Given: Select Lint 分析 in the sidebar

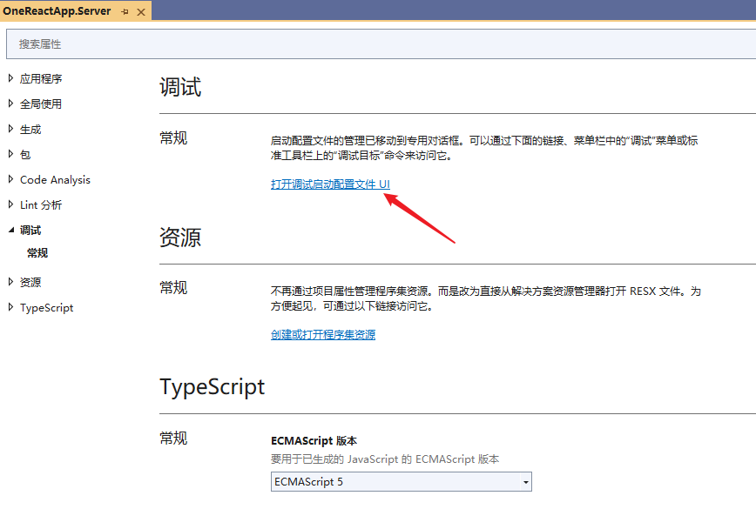Looking at the screenshot, I should click(x=41, y=205).
